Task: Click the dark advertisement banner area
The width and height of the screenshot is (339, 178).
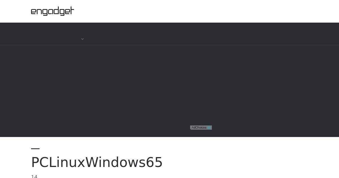Action: coord(169,91)
